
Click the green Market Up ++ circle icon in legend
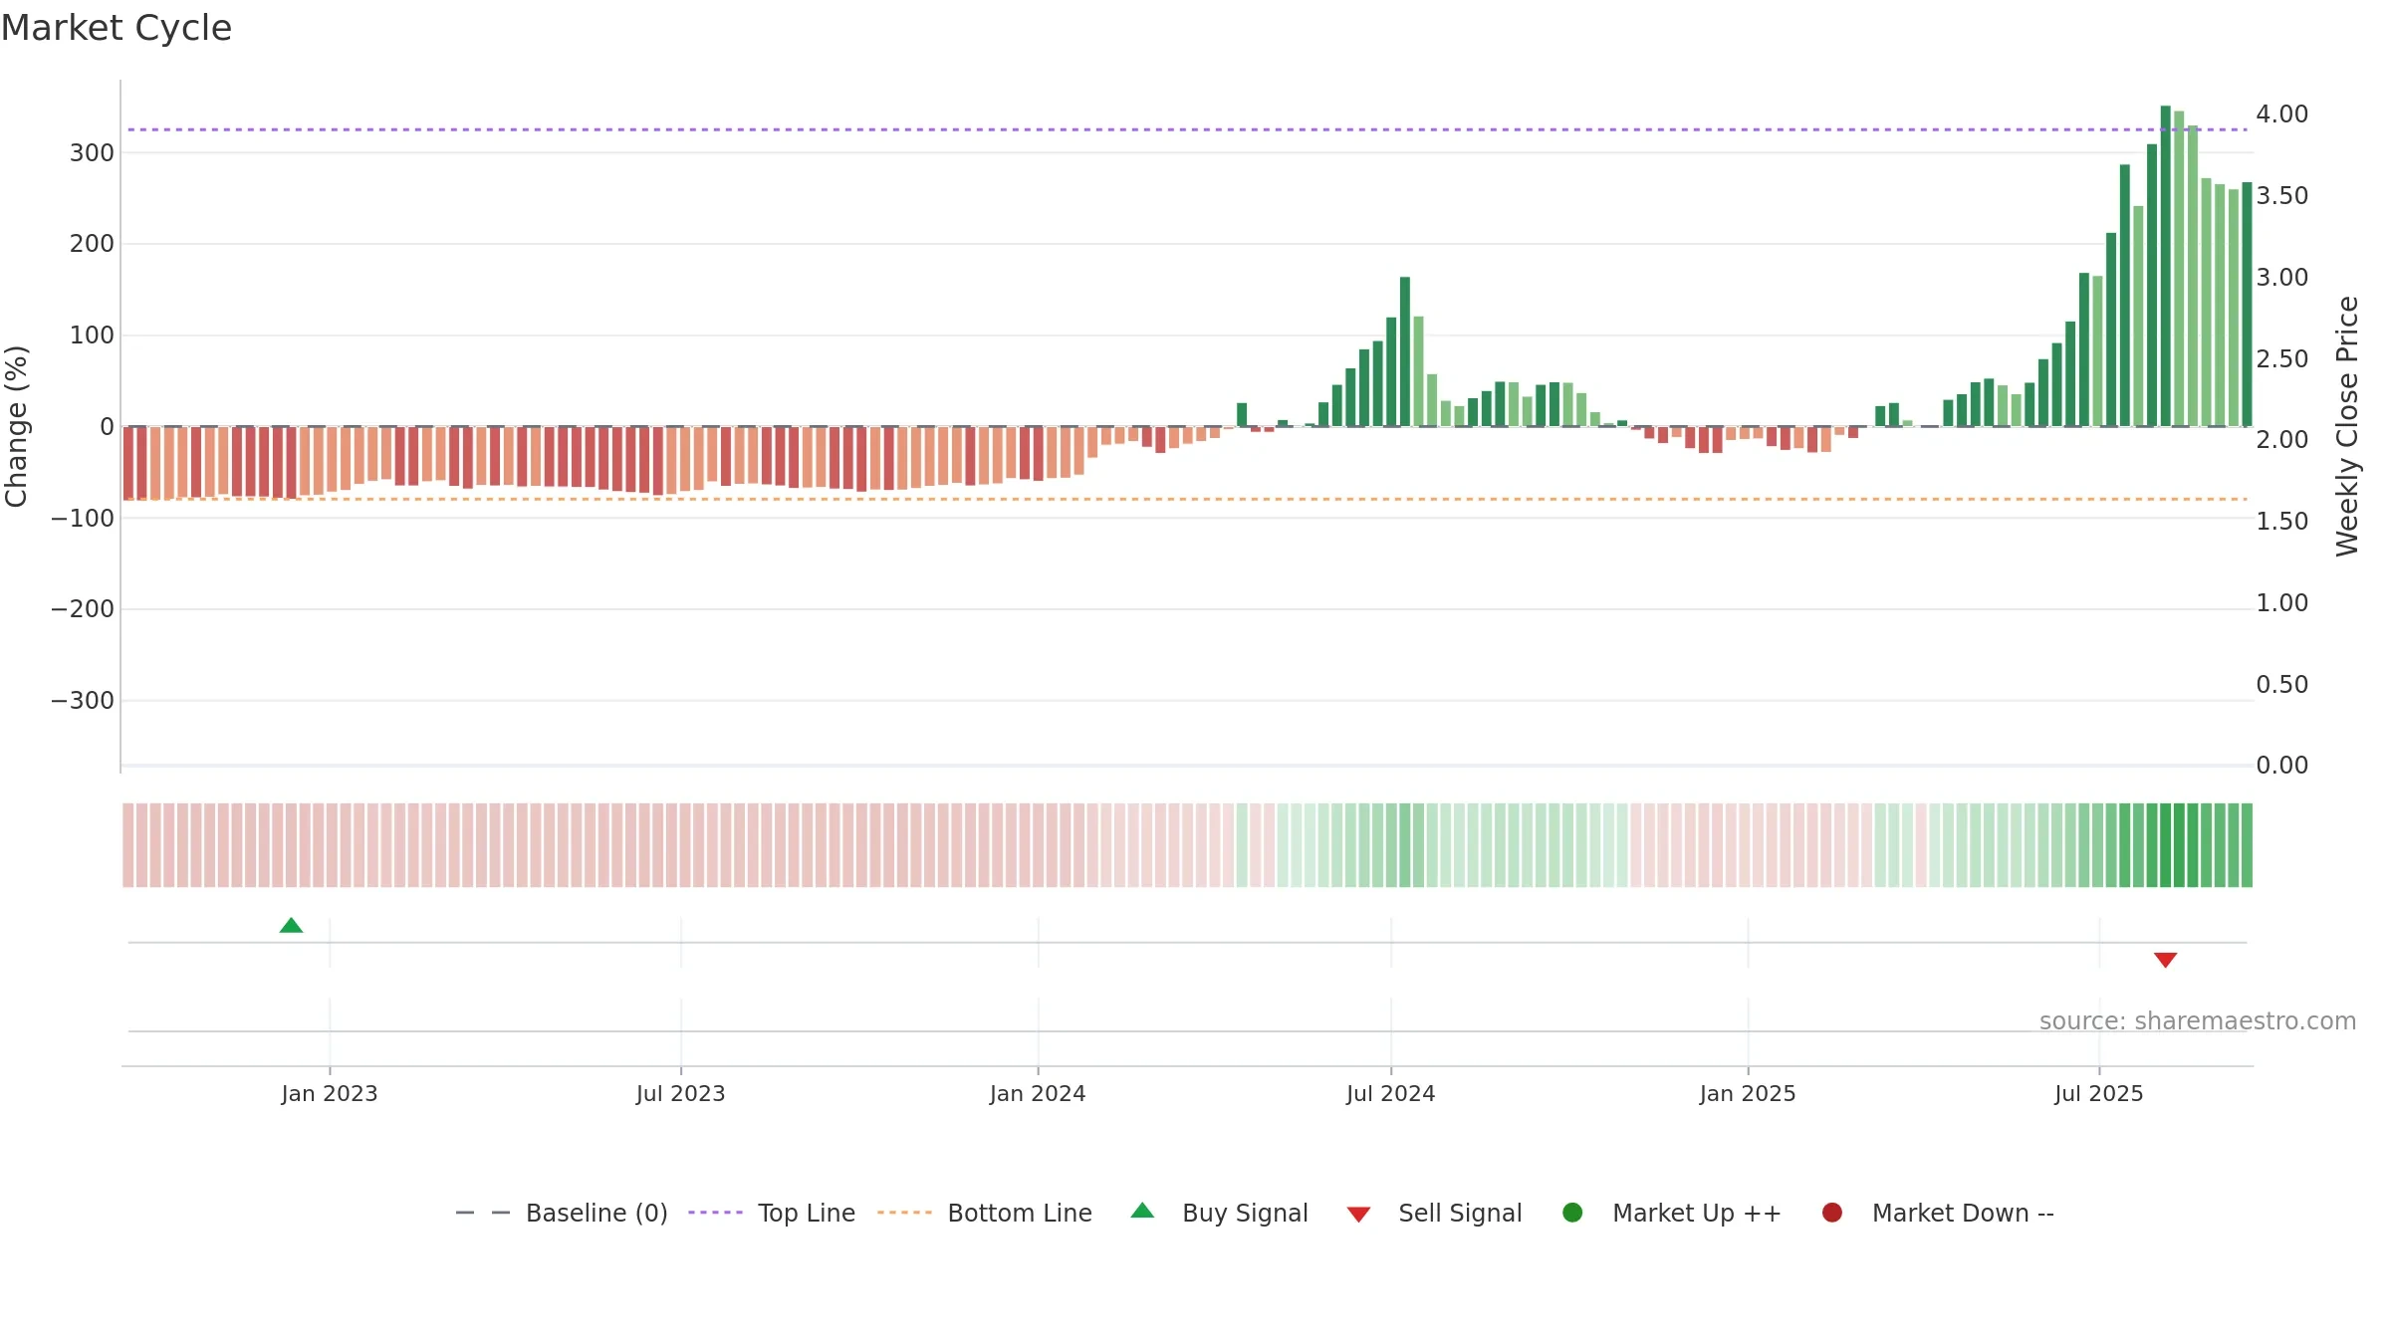pos(1572,1212)
